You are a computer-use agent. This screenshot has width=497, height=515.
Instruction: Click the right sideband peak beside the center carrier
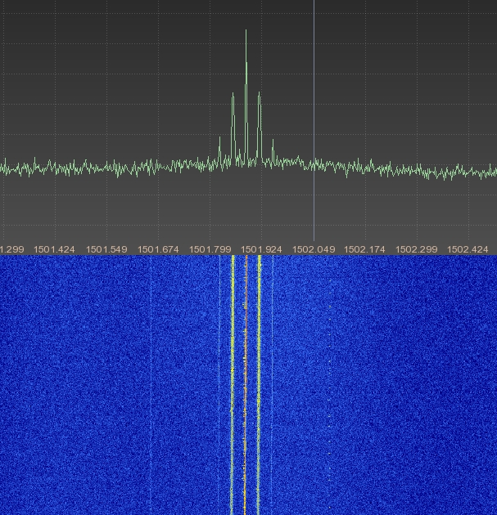(x=259, y=94)
